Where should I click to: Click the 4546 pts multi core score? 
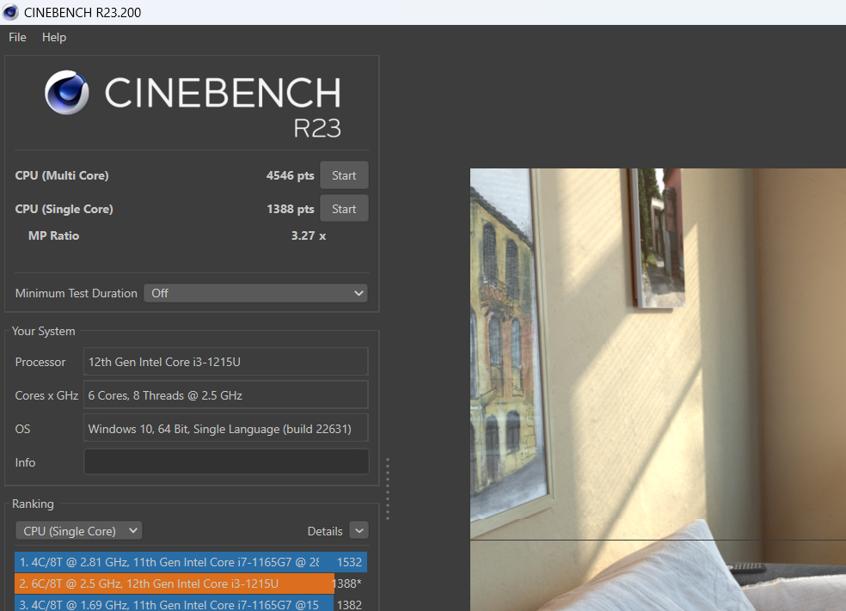290,175
